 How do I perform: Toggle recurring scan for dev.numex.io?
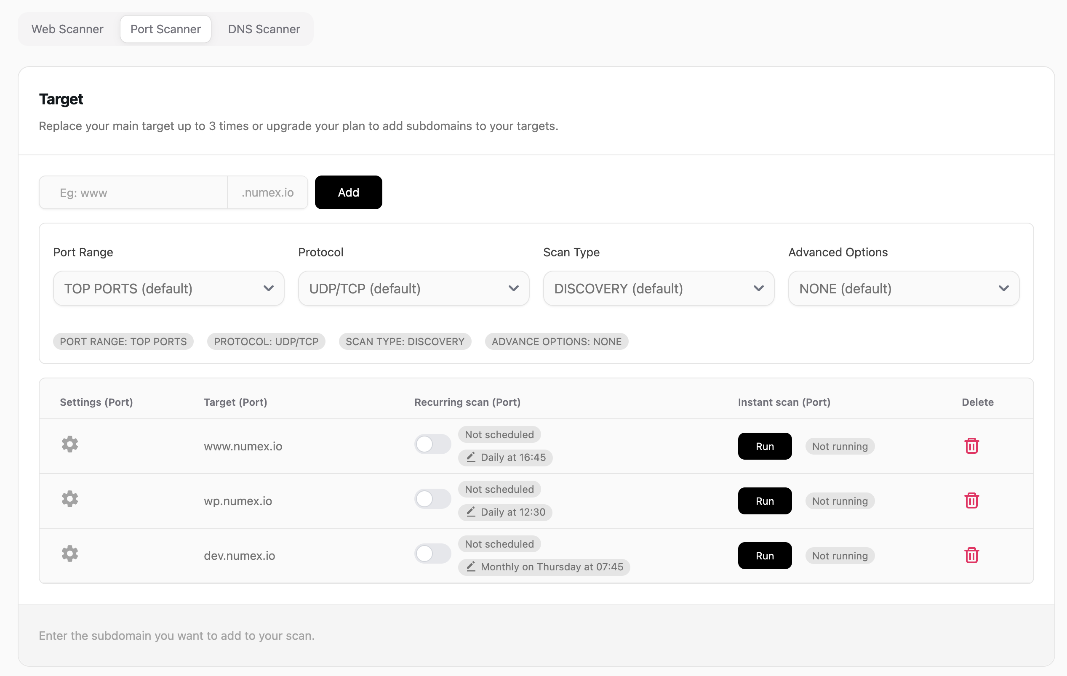click(x=432, y=554)
